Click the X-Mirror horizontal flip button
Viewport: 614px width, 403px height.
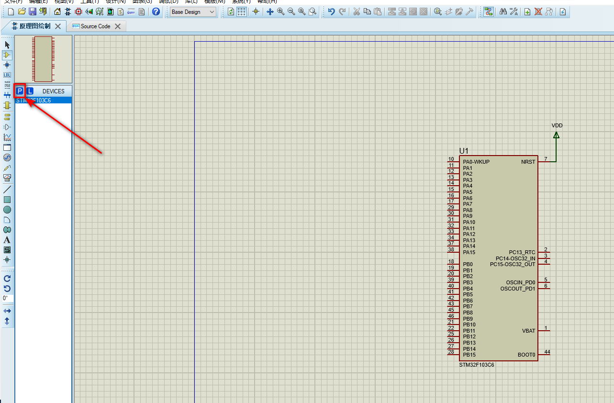click(x=7, y=311)
